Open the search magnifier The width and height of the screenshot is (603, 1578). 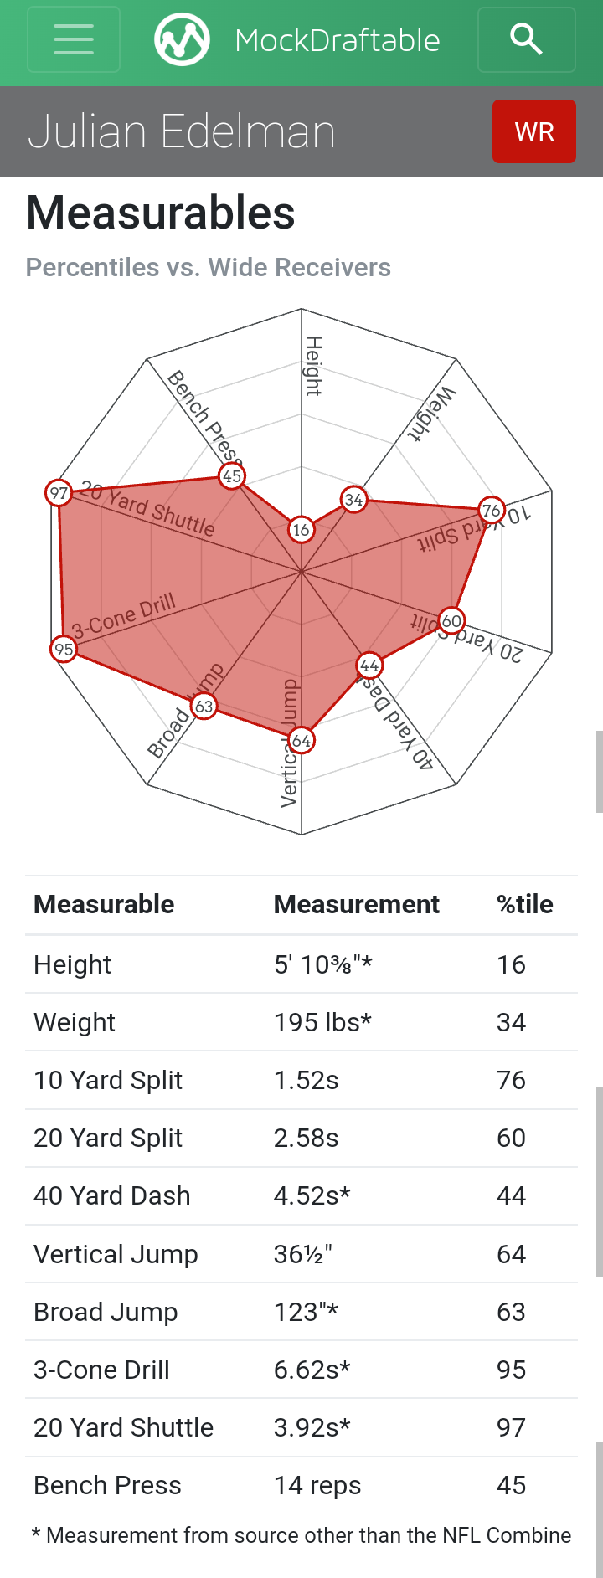pos(527,39)
